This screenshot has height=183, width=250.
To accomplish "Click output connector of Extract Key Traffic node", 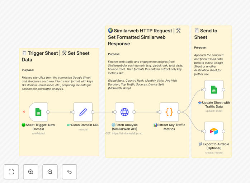I will (x=179, y=112).
